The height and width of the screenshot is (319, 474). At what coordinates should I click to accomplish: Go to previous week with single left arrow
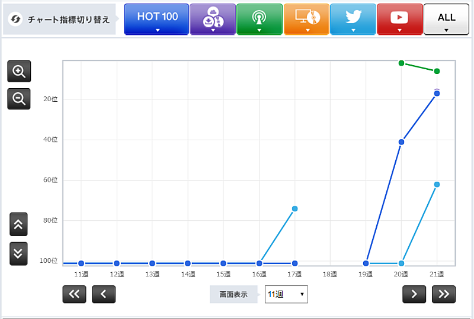coord(104,294)
